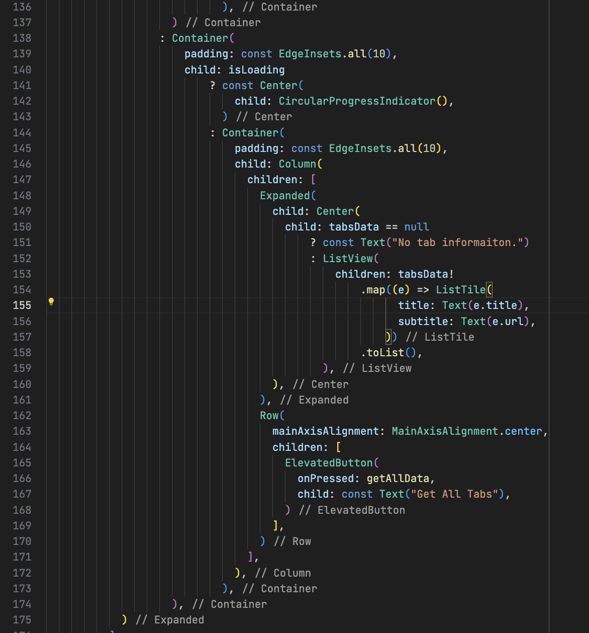The image size is (589, 633).
Task: Click the Expanded constructor on line 148
Action: (x=285, y=196)
